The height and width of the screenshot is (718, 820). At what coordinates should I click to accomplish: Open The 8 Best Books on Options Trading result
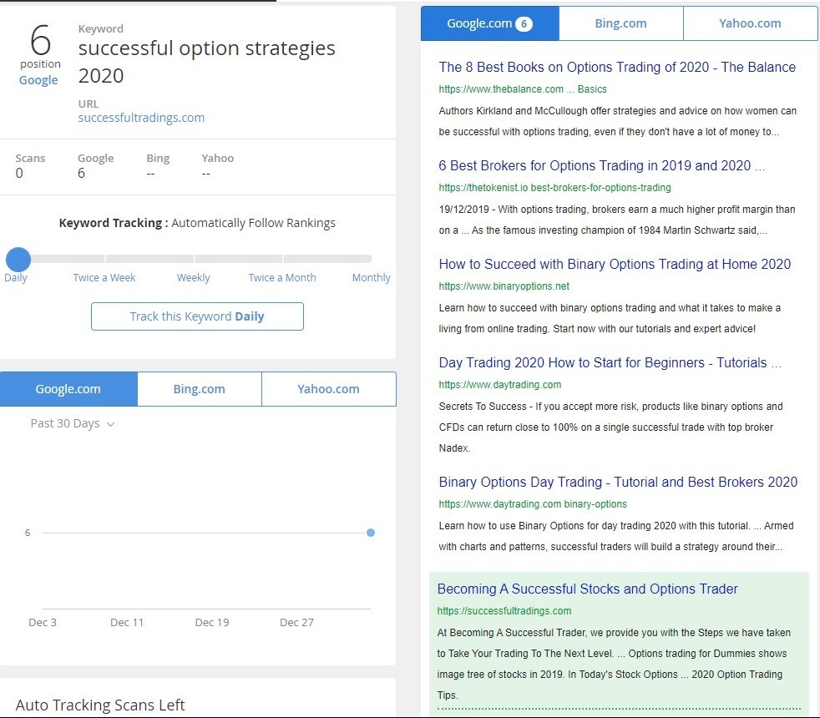(x=617, y=67)
